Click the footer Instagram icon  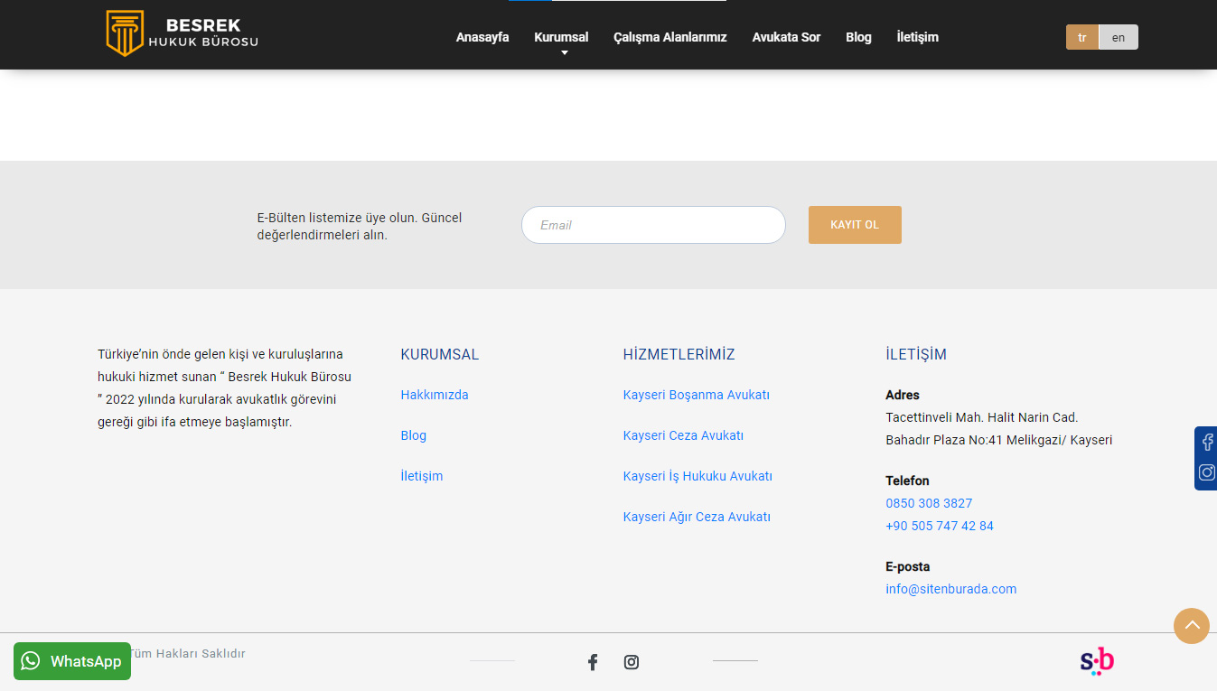pos(632,662)
